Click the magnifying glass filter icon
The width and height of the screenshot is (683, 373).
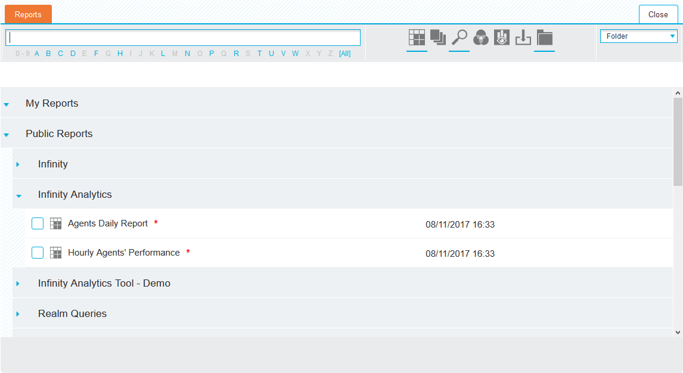point(459,38)
